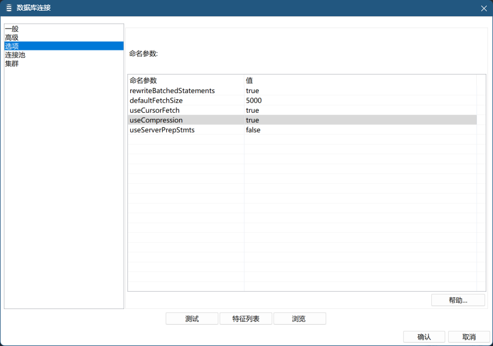Click the 测试 button to test connection
Screen dimensions: 493x346
(x=191, y=318)
